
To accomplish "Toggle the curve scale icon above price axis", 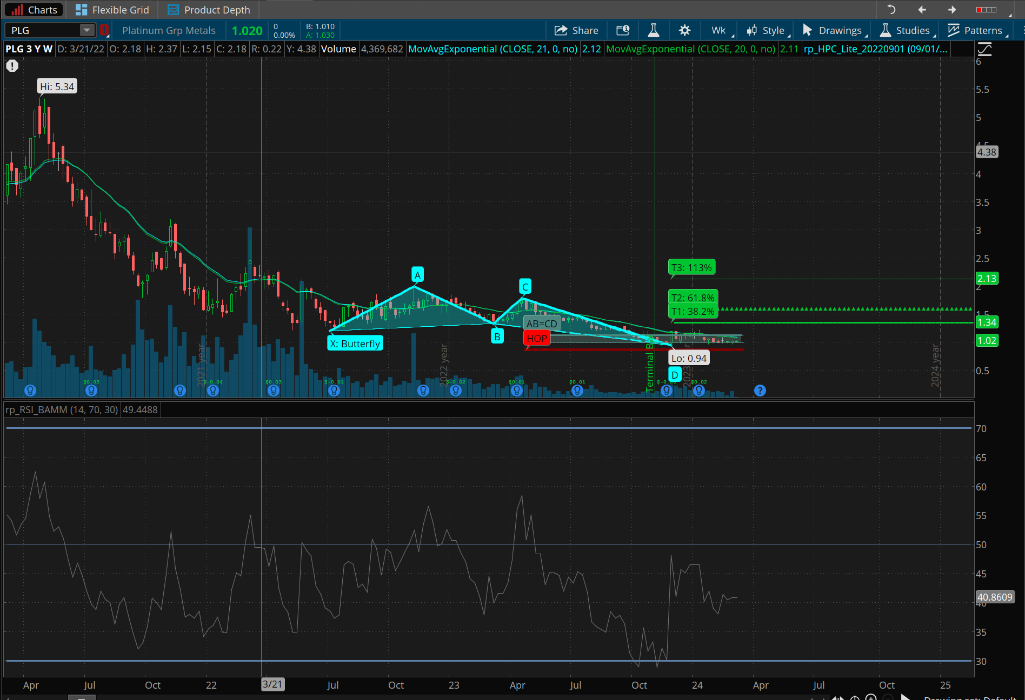I will point(984,50).
